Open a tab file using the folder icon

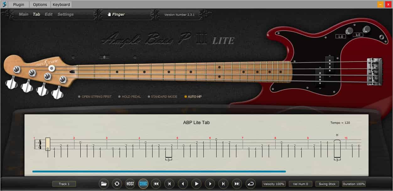click(104, 184)
